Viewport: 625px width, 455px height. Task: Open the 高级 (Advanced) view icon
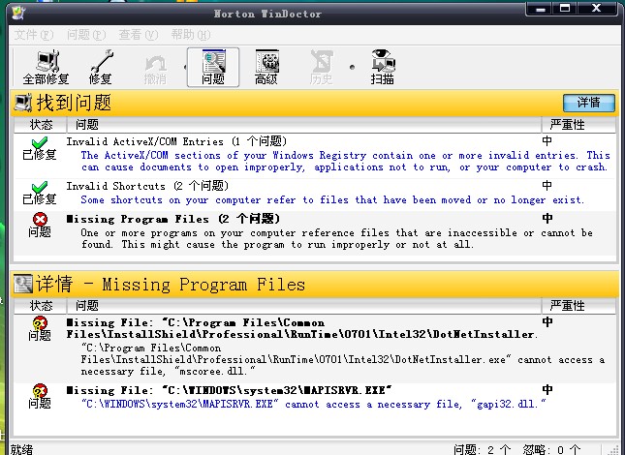pos(266,67)
